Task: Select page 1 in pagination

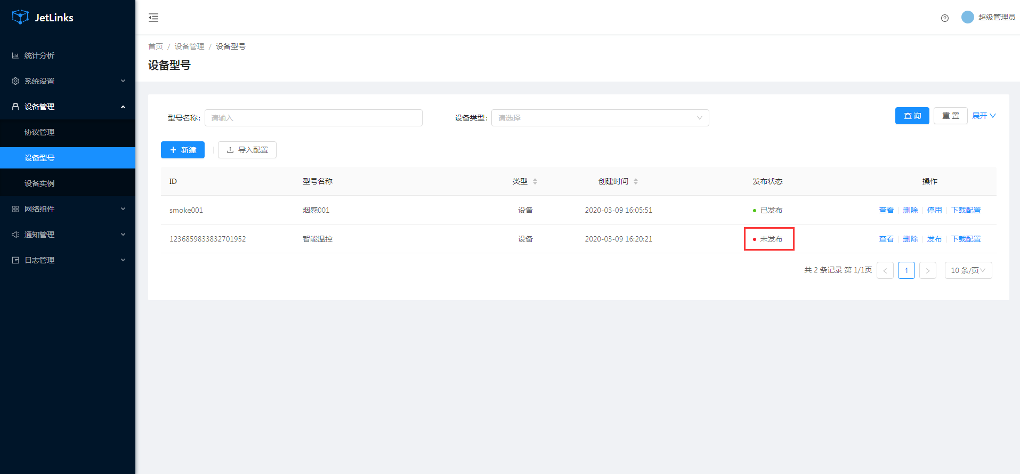Action: (x=906, y=270)
